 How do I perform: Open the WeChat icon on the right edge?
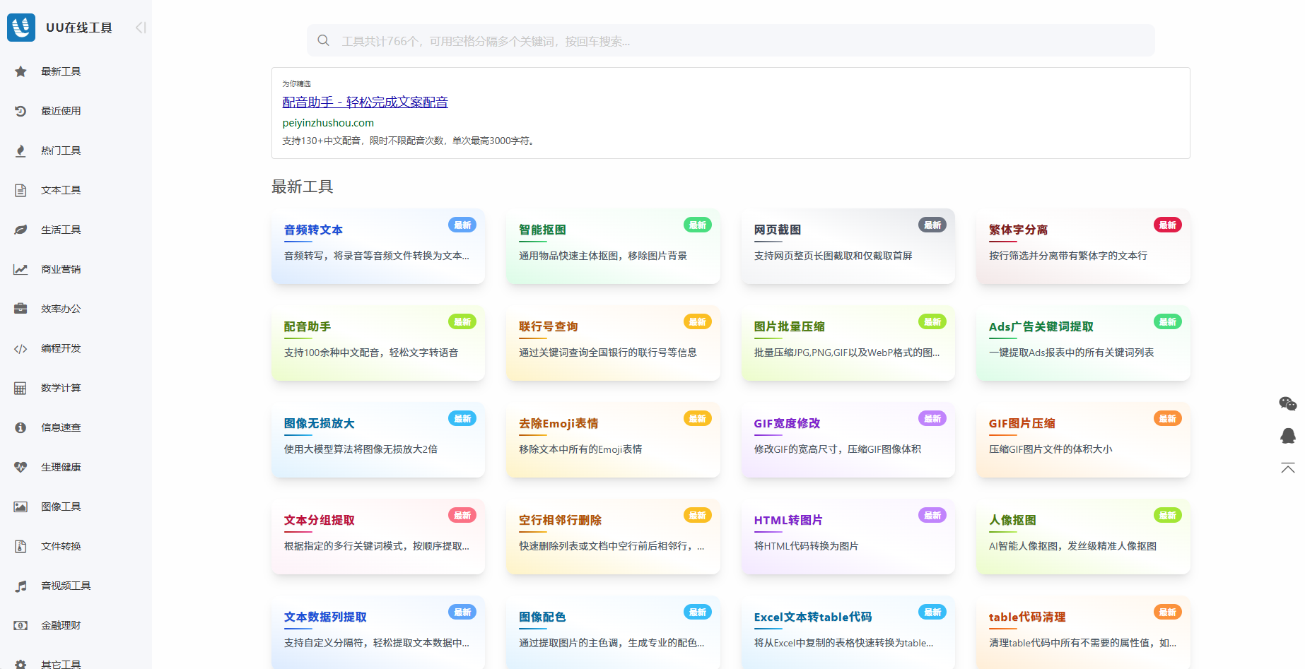pos(1288,404)
